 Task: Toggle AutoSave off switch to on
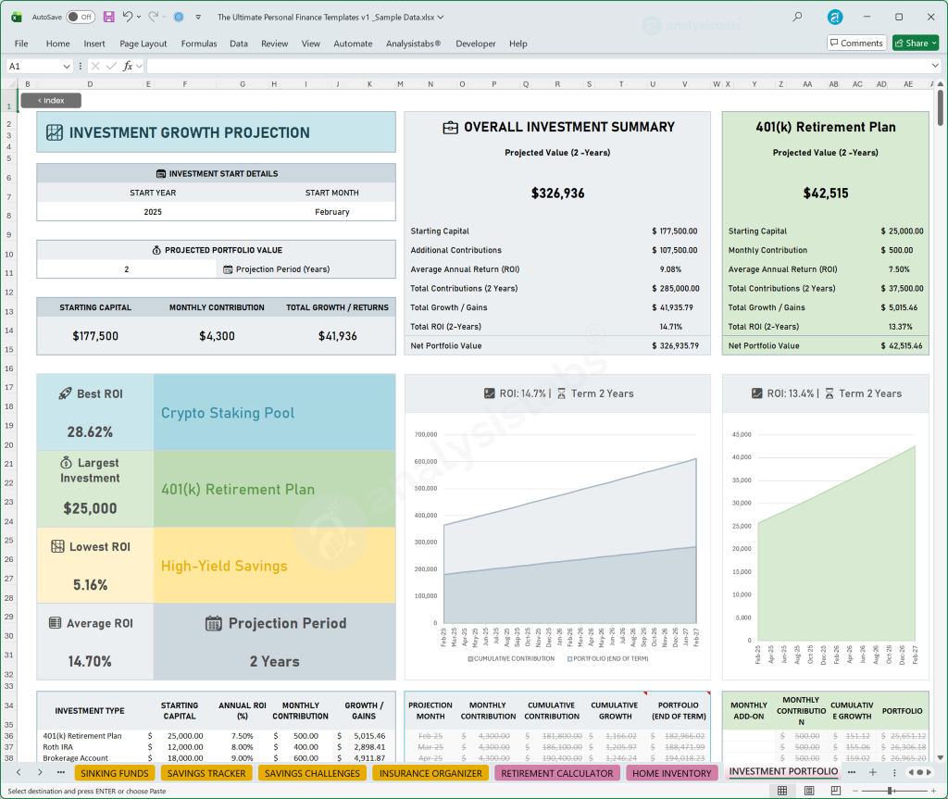(x=81, y=17)
